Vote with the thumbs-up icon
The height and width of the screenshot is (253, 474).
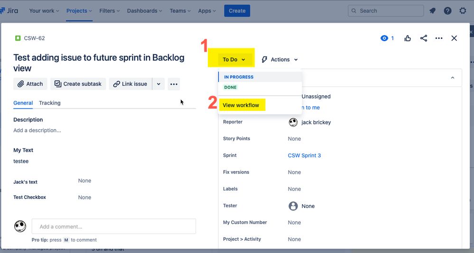408,38
